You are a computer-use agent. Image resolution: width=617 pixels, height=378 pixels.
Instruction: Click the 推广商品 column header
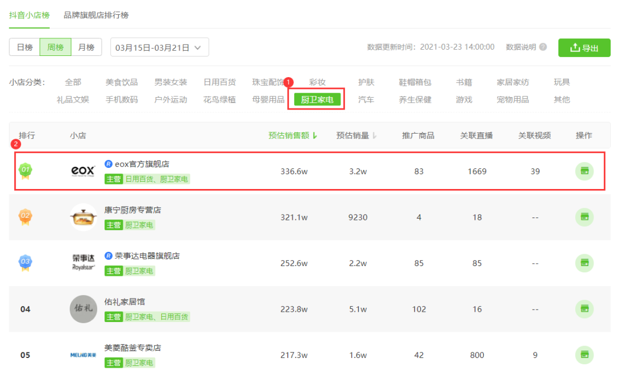[418, 136]
